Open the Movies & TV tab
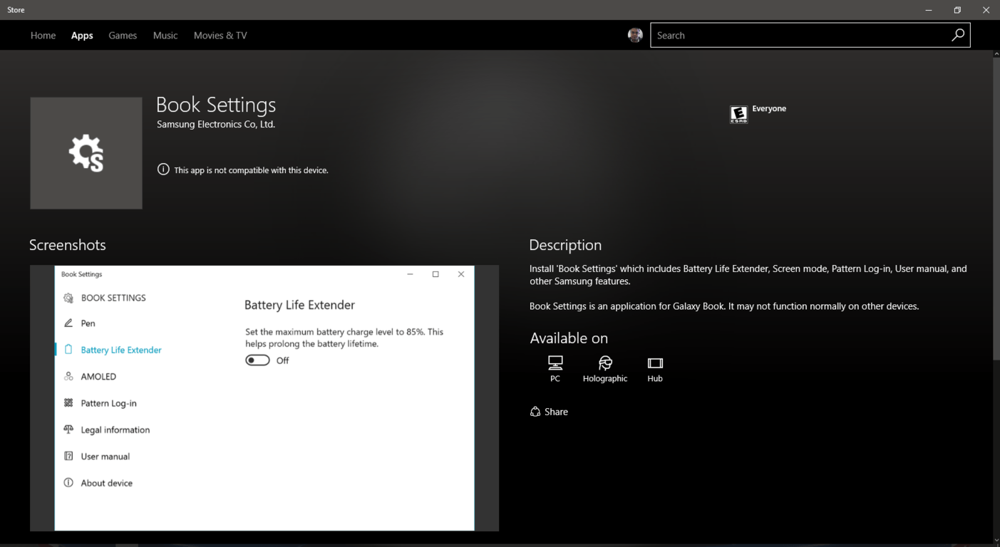The image size is (1000, 547). tap(220, 35)
